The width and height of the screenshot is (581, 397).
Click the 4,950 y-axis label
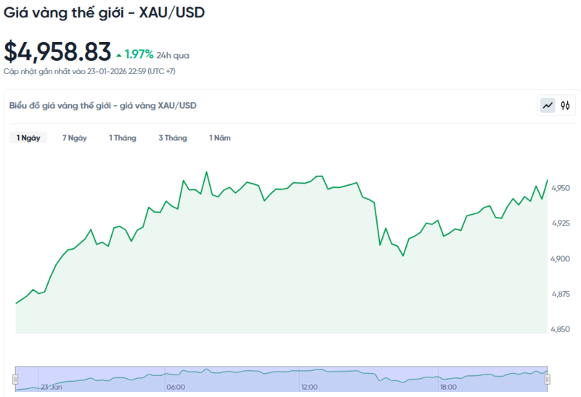click(561, 188)
